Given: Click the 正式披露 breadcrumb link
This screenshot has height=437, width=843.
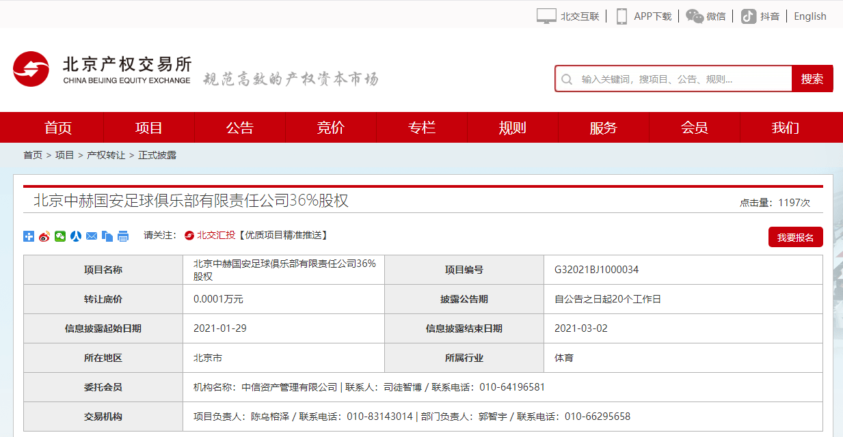Looking at the screenshot, I should (157, 155).
